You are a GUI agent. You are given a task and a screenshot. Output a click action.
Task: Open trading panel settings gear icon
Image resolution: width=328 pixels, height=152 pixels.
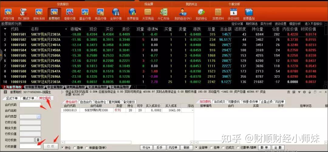click(x=304, y=92)
